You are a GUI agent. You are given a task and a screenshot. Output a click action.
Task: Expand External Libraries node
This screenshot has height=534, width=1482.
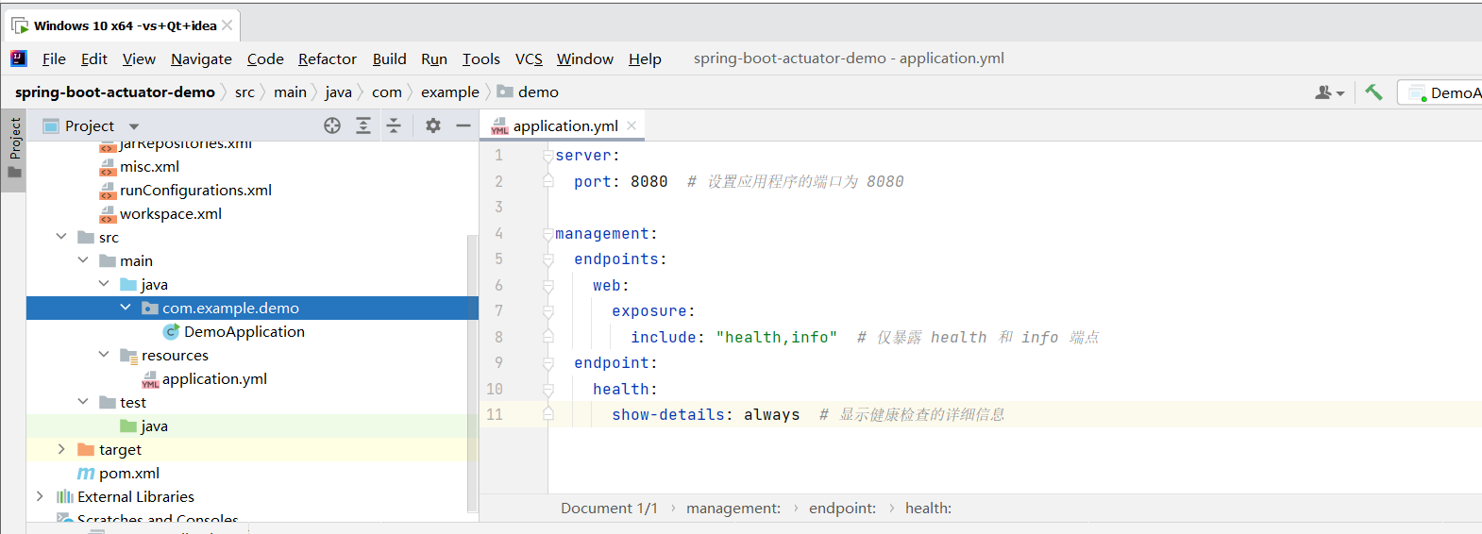pyautogui.click(x=40, y=496)
